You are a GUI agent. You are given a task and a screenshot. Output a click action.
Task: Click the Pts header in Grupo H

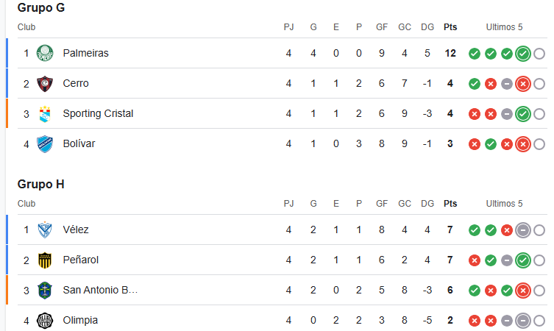click(450, 204)
